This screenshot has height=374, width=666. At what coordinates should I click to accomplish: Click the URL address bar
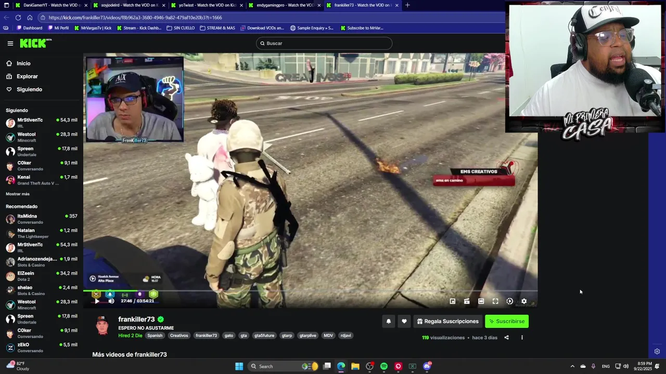coord(271,18)
